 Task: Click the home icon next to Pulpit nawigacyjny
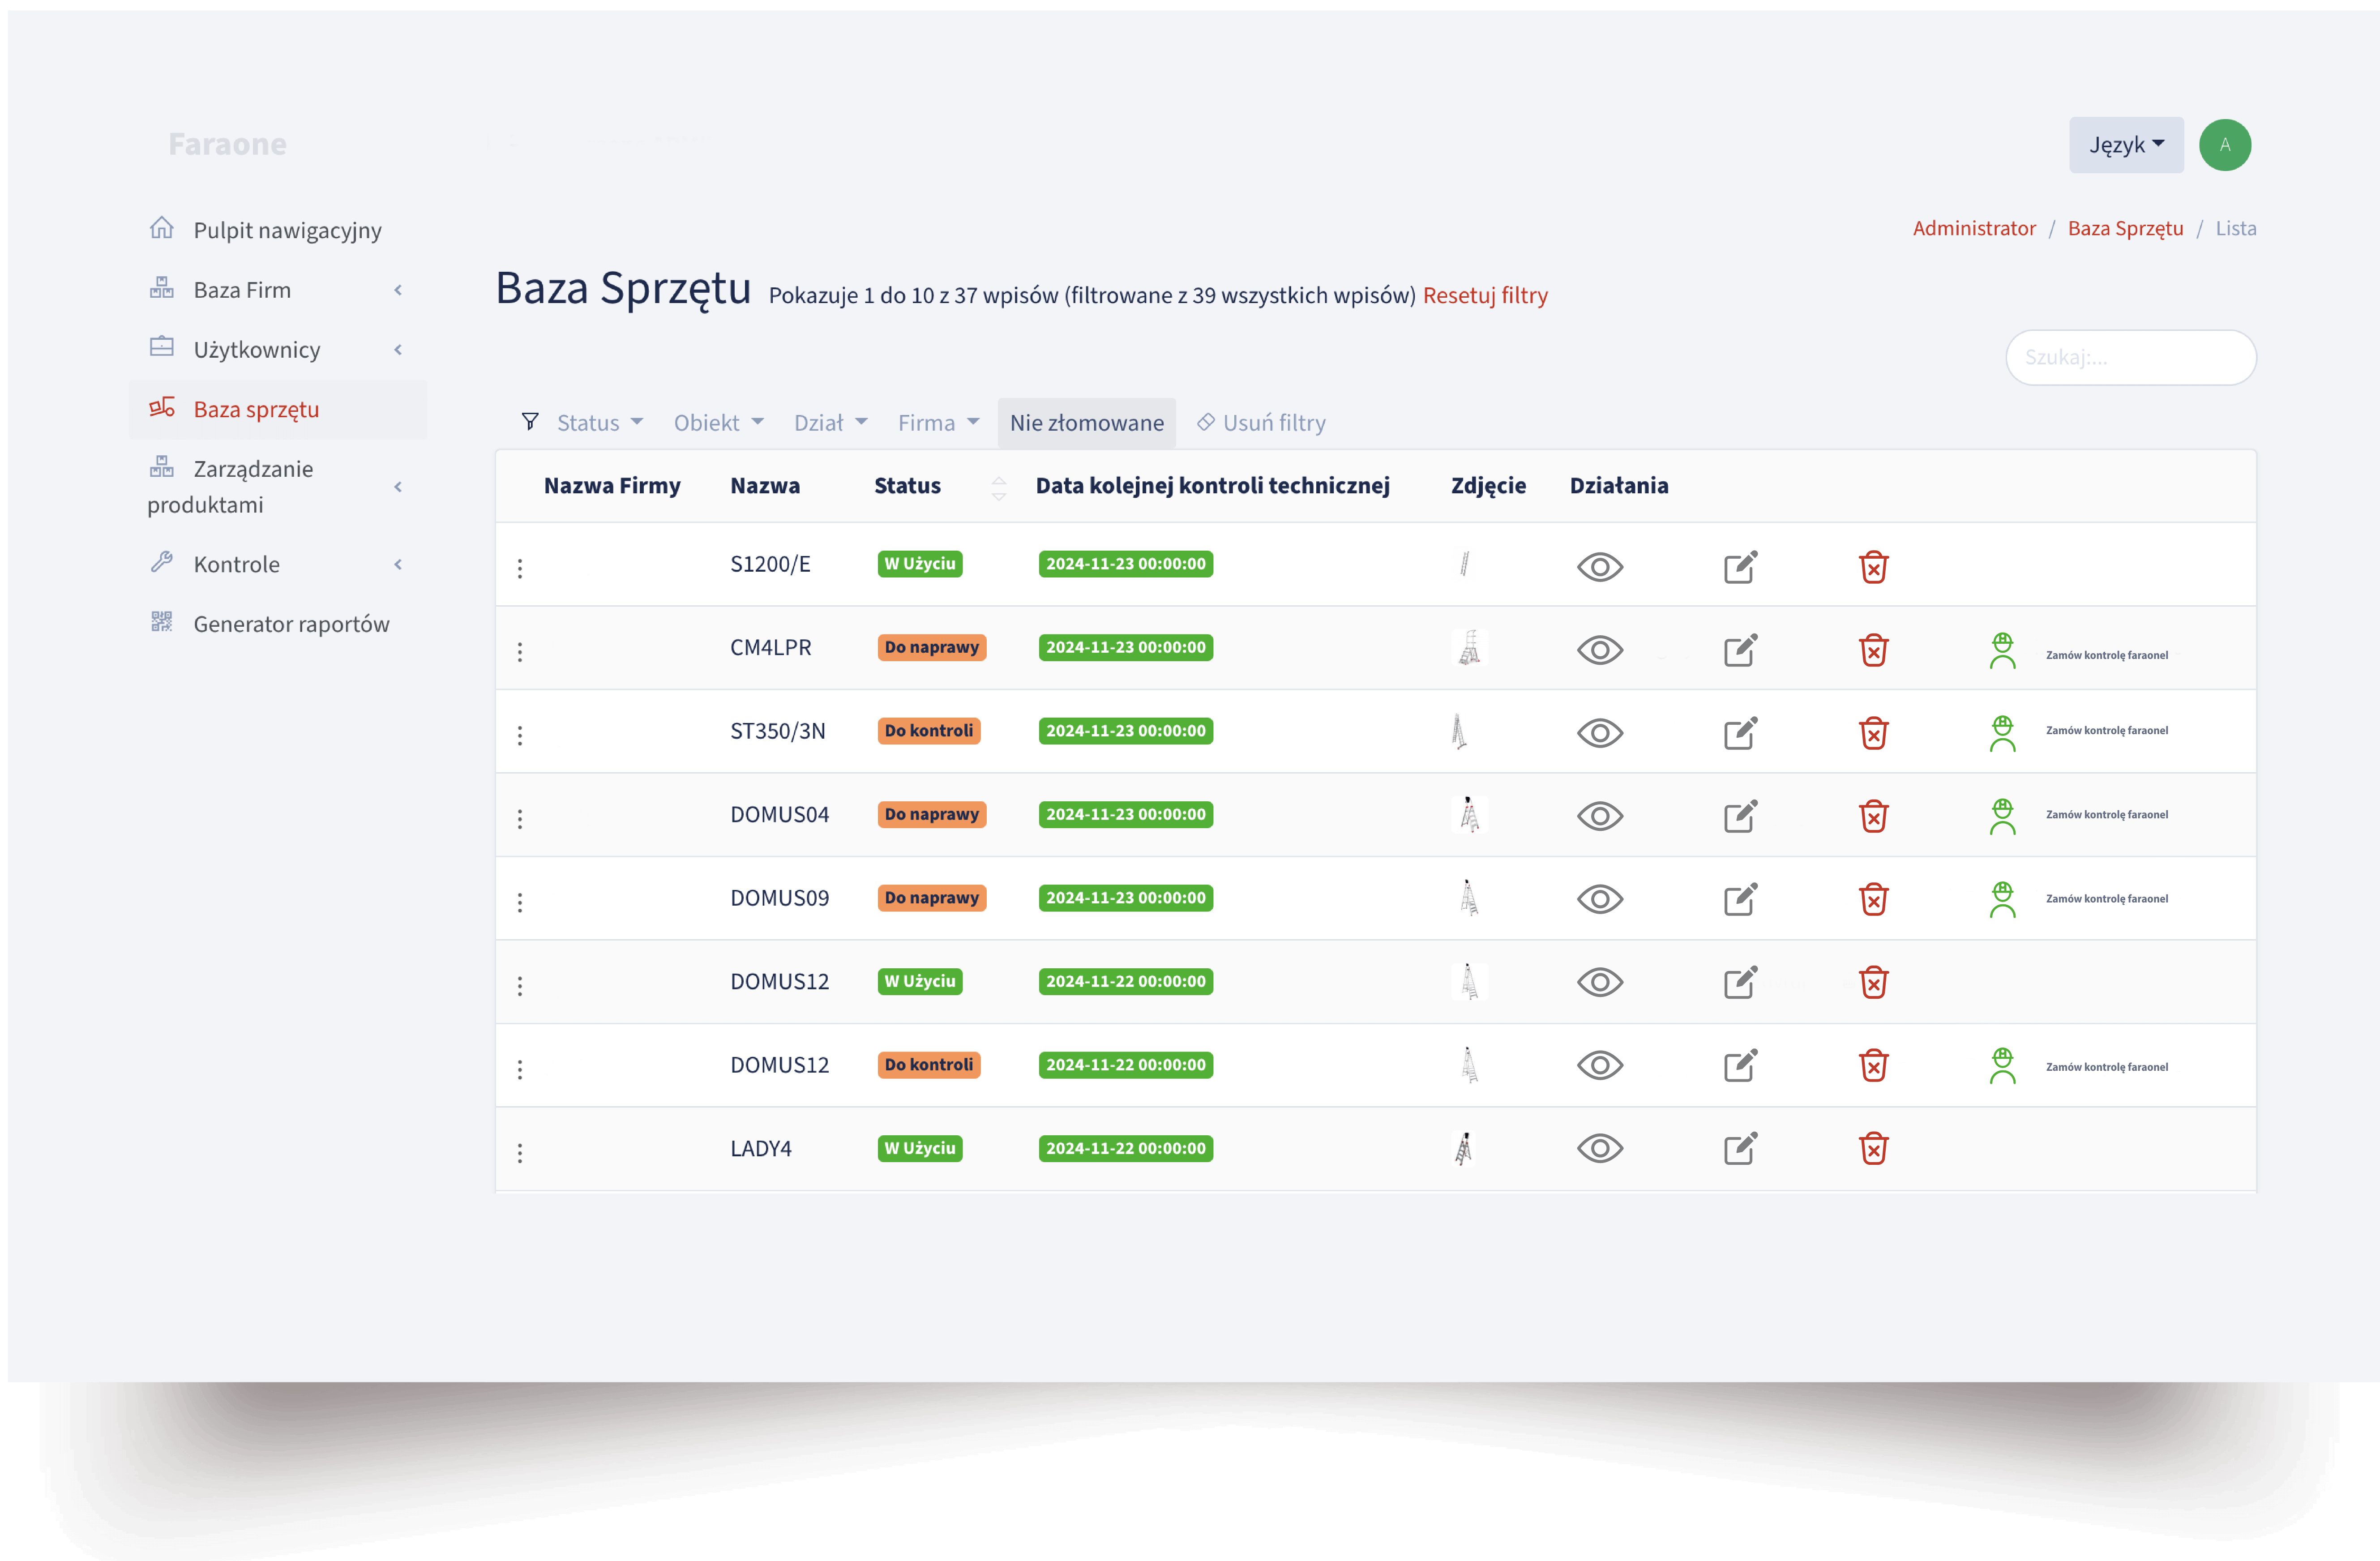coord(162,228)
